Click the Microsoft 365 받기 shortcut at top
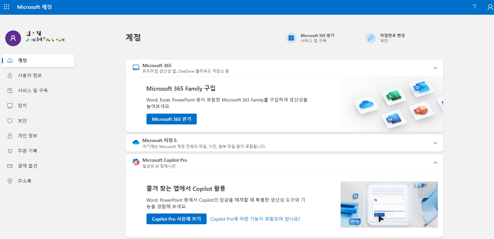 pyautogui.click(x=310, y=38)
